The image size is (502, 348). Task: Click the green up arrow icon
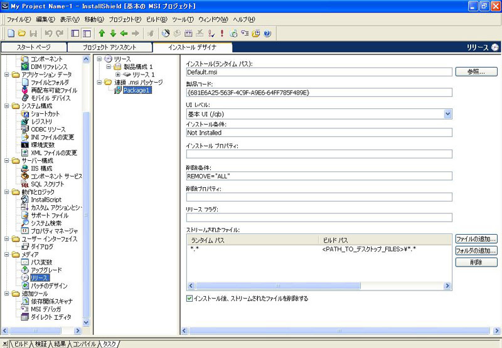point(102,33)
